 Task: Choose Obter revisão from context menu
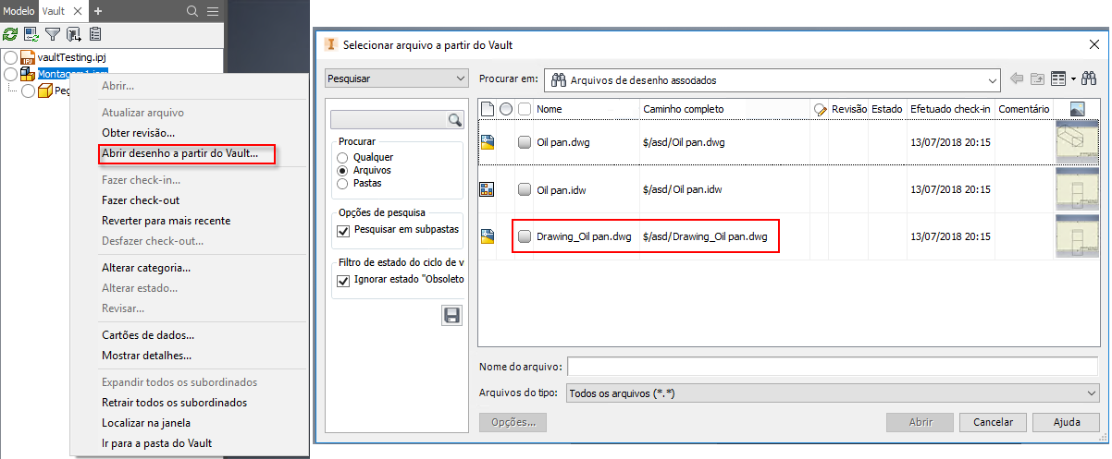[x=138, y=133]
